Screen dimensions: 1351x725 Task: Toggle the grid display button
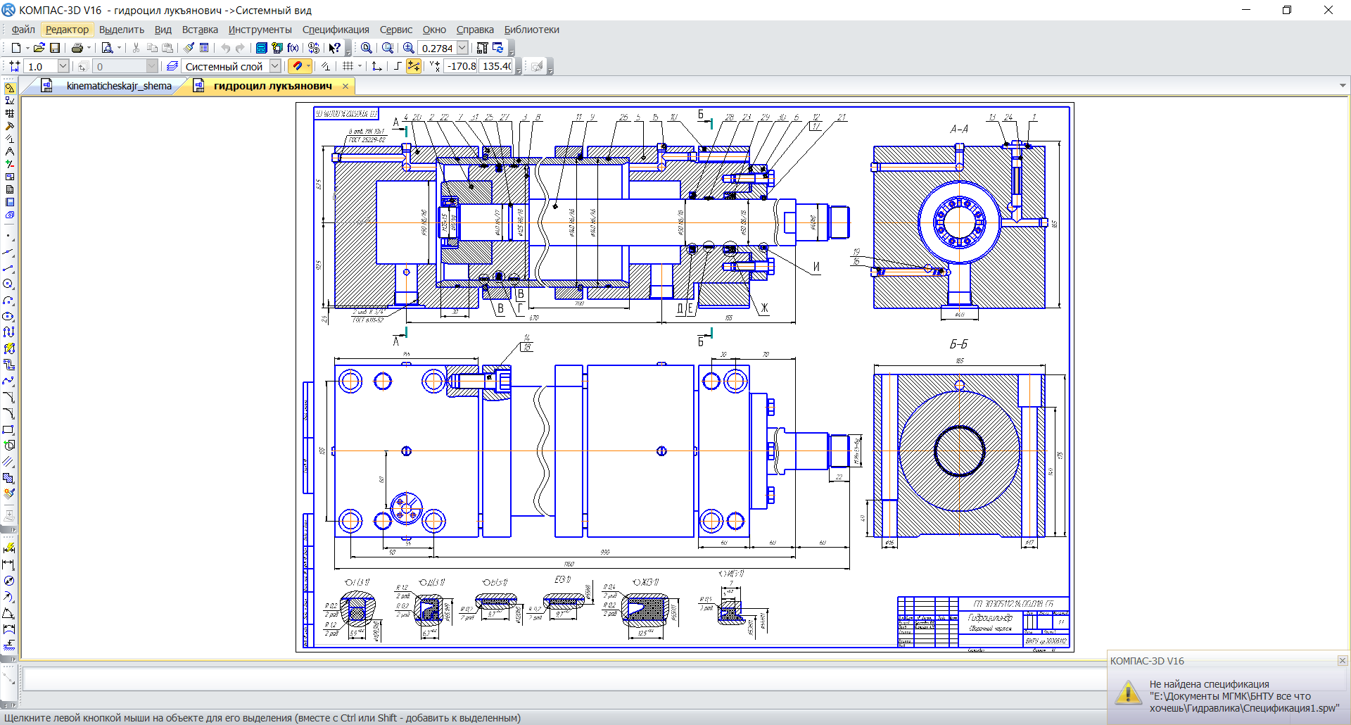pos(348,66)
